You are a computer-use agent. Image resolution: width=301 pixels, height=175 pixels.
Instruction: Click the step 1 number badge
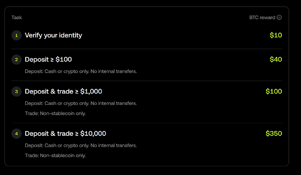click(17, 35)
